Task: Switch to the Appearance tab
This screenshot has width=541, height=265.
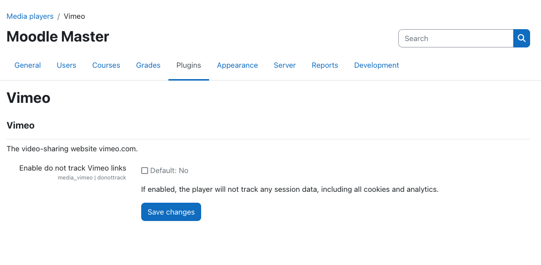Action: 237,65
